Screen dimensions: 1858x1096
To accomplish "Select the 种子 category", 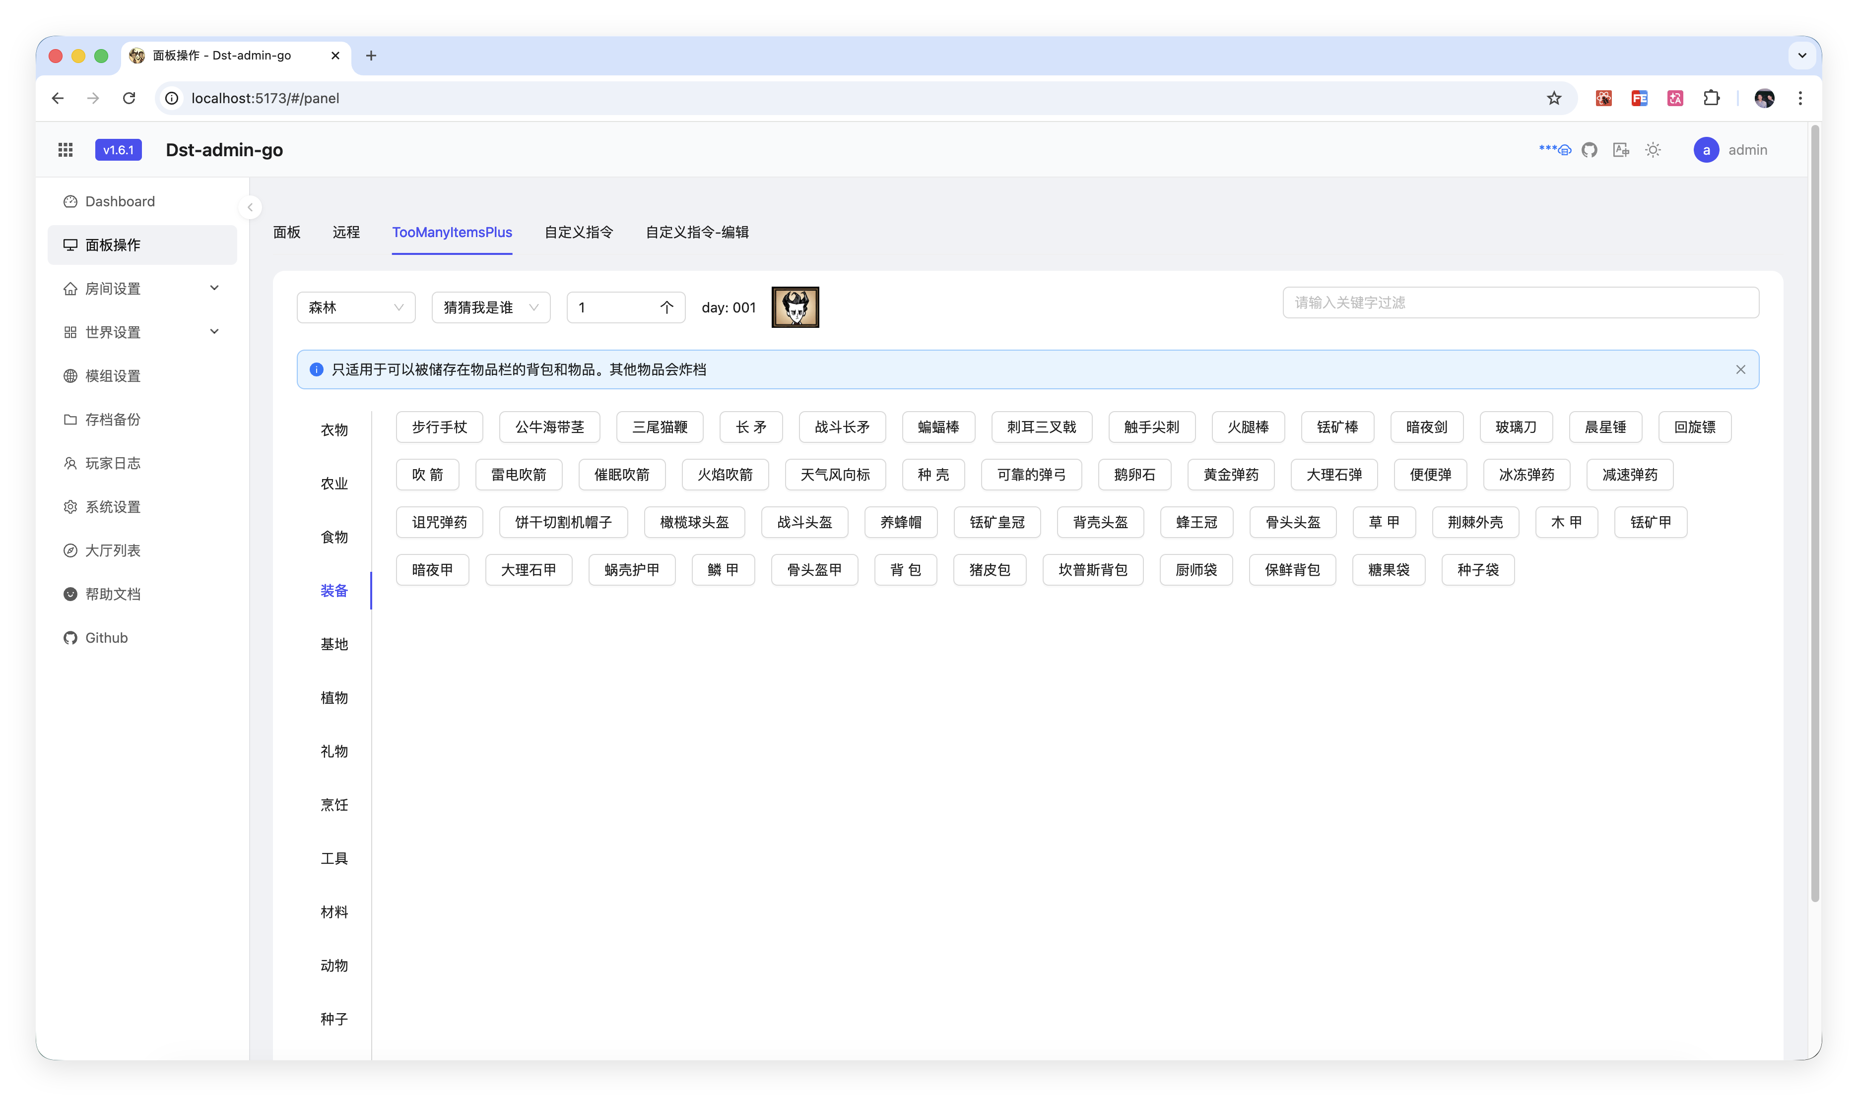I will pos(334,1019).
